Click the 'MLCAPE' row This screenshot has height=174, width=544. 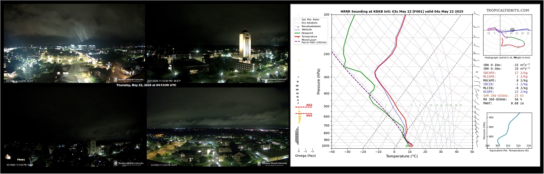point(505,77)
